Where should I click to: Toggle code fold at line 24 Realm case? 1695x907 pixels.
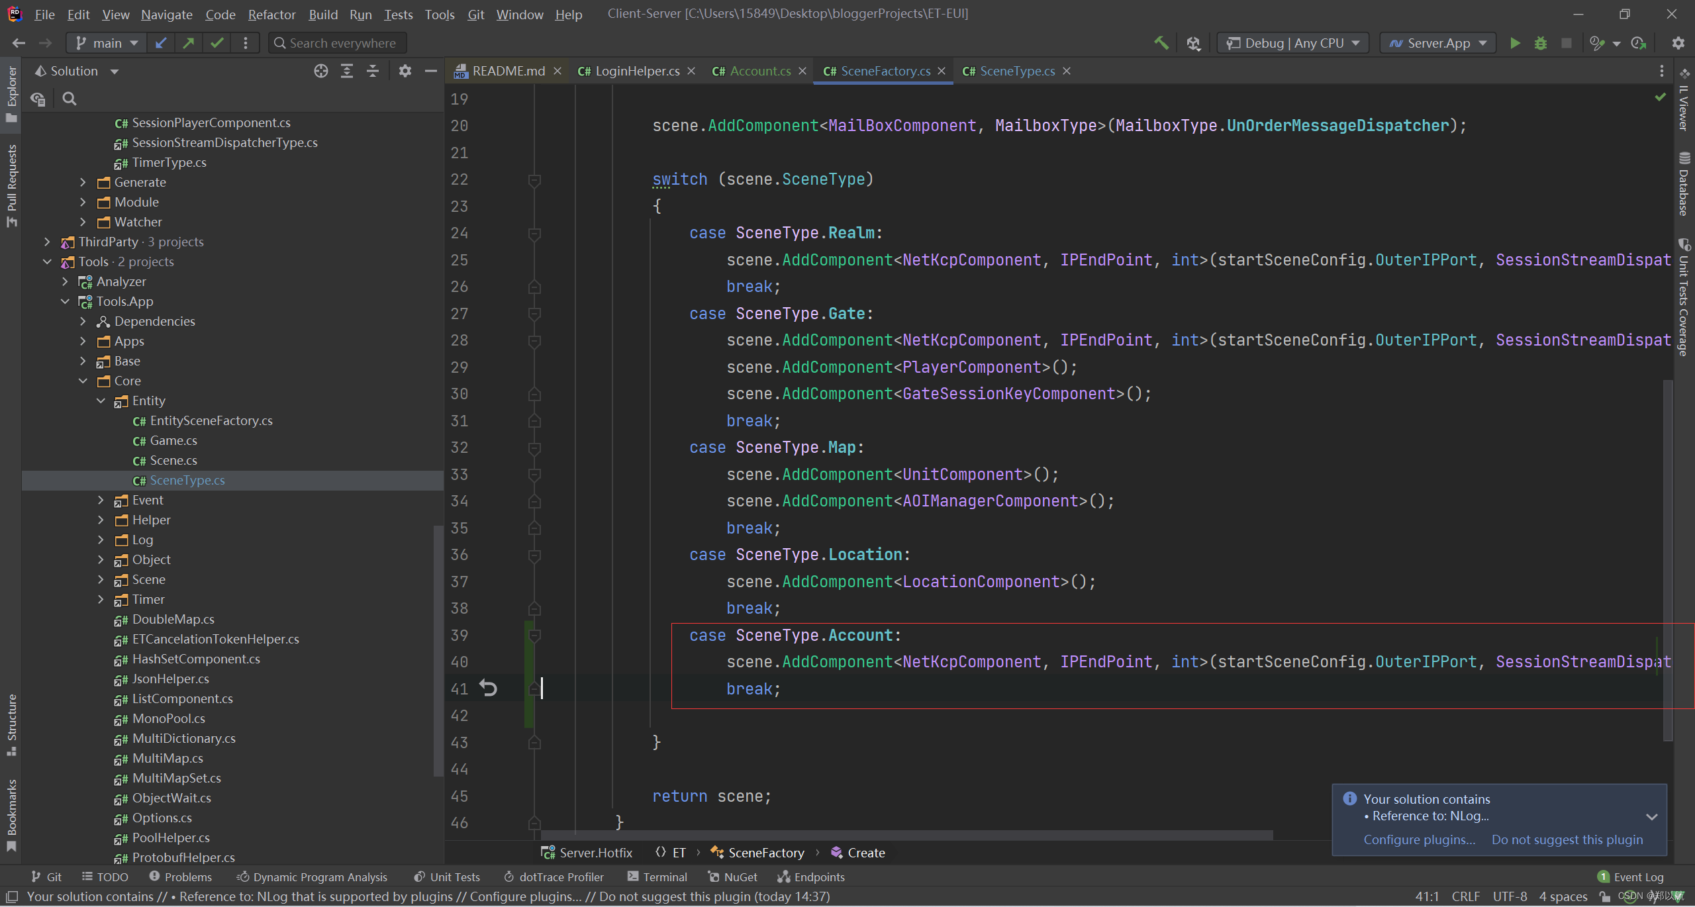point(534,234)
